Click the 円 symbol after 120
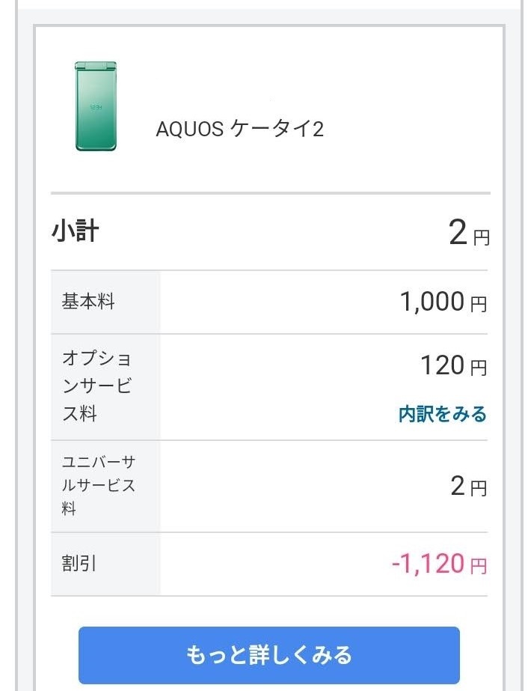This screenshot has width=531, height=691. click(x=478, y=368)
